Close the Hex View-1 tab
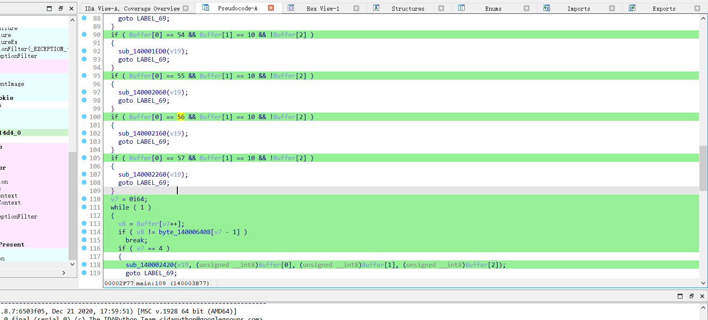Viewport: 708px width, 320px height. point(356,8)
